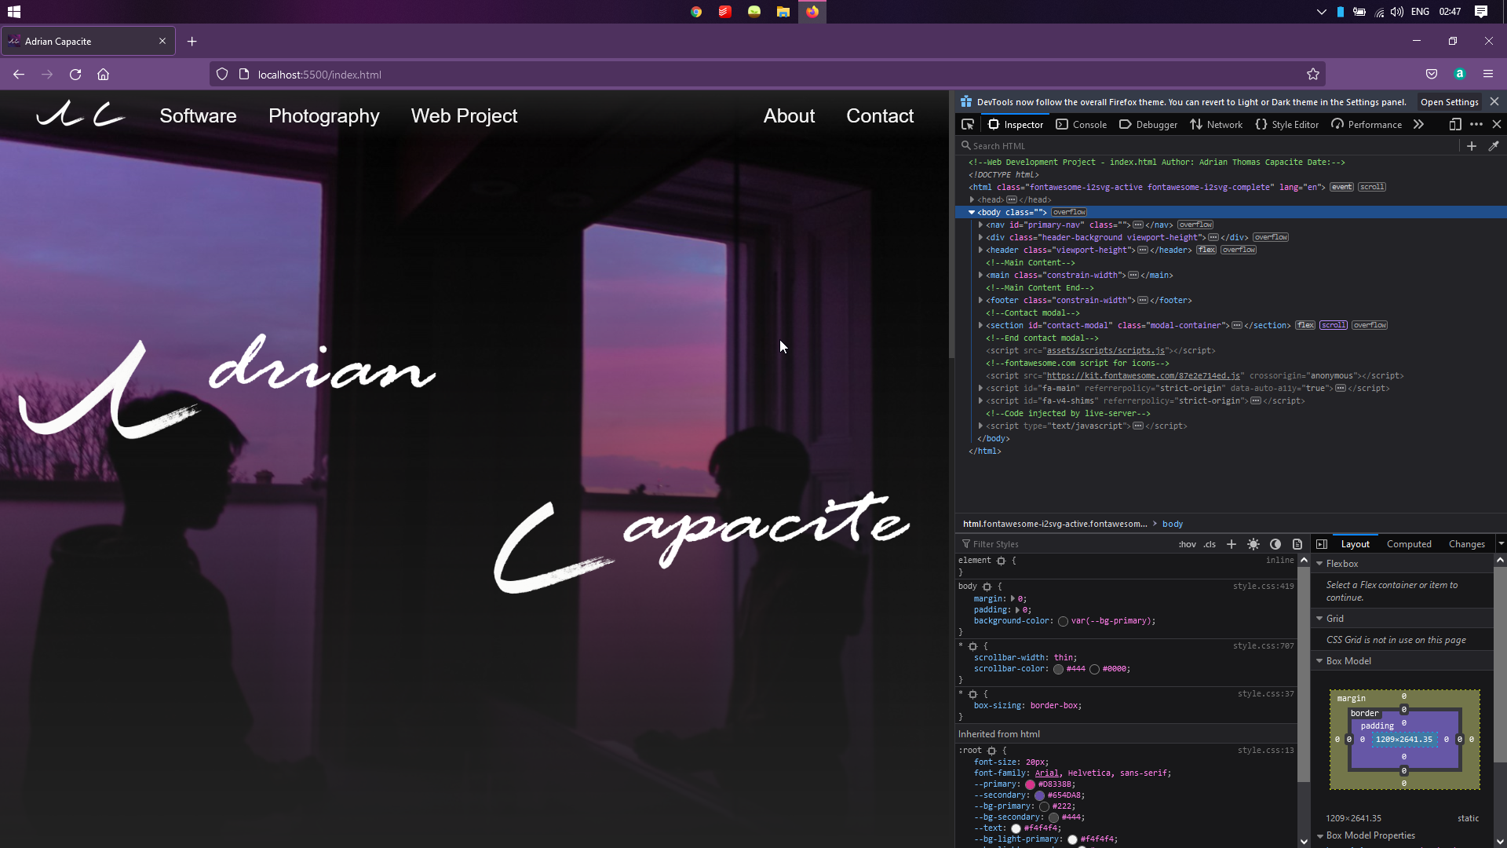Expand the head element node

[972, 200]
